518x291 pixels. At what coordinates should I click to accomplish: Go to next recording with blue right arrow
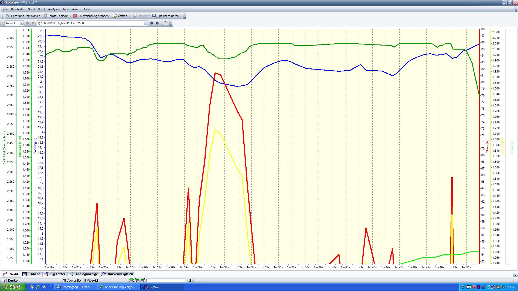[158, 23]
